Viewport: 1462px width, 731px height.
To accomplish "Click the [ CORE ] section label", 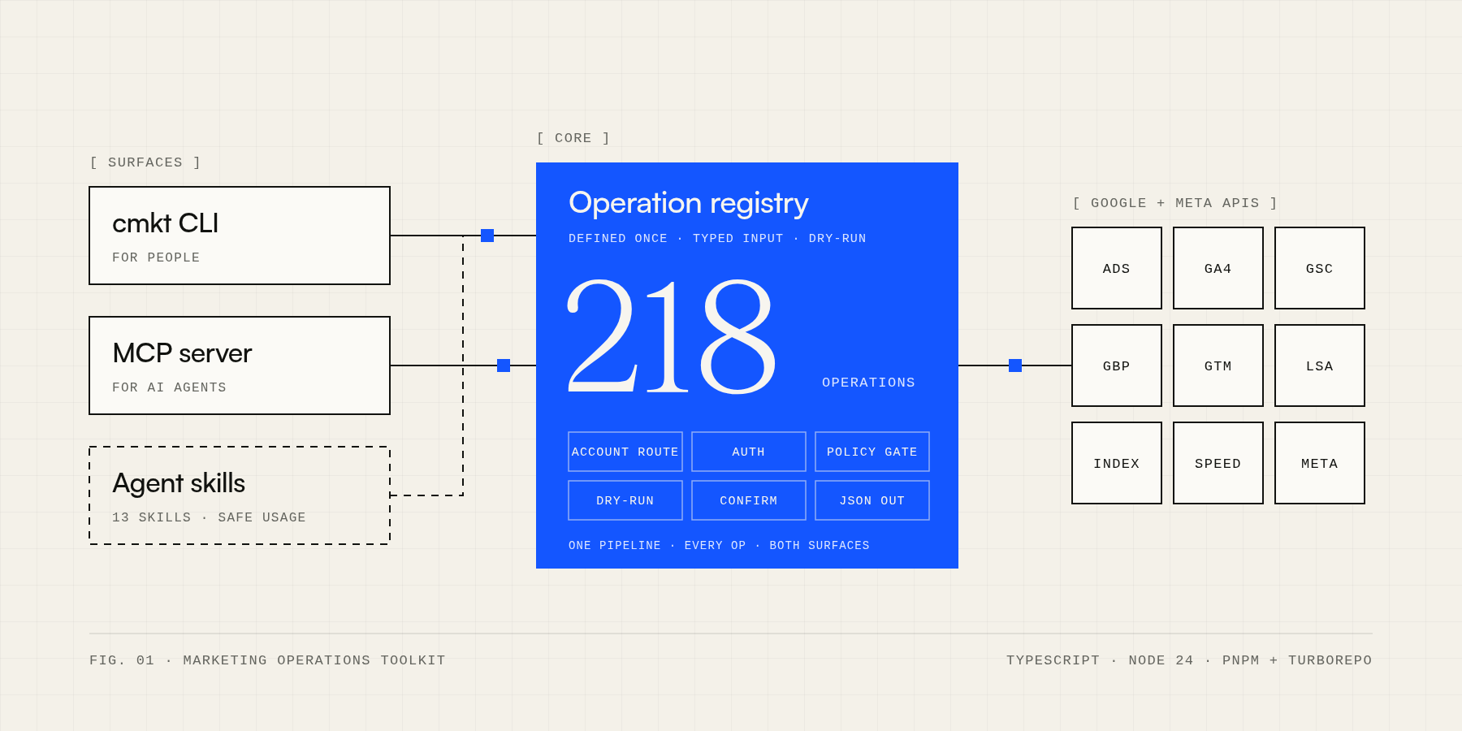I will (x=573, y=138).
